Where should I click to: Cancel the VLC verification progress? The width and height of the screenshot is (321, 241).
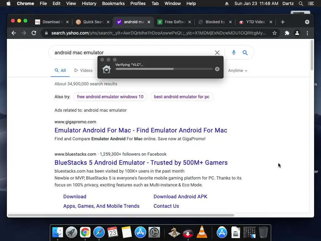click(x=217, y=69)
